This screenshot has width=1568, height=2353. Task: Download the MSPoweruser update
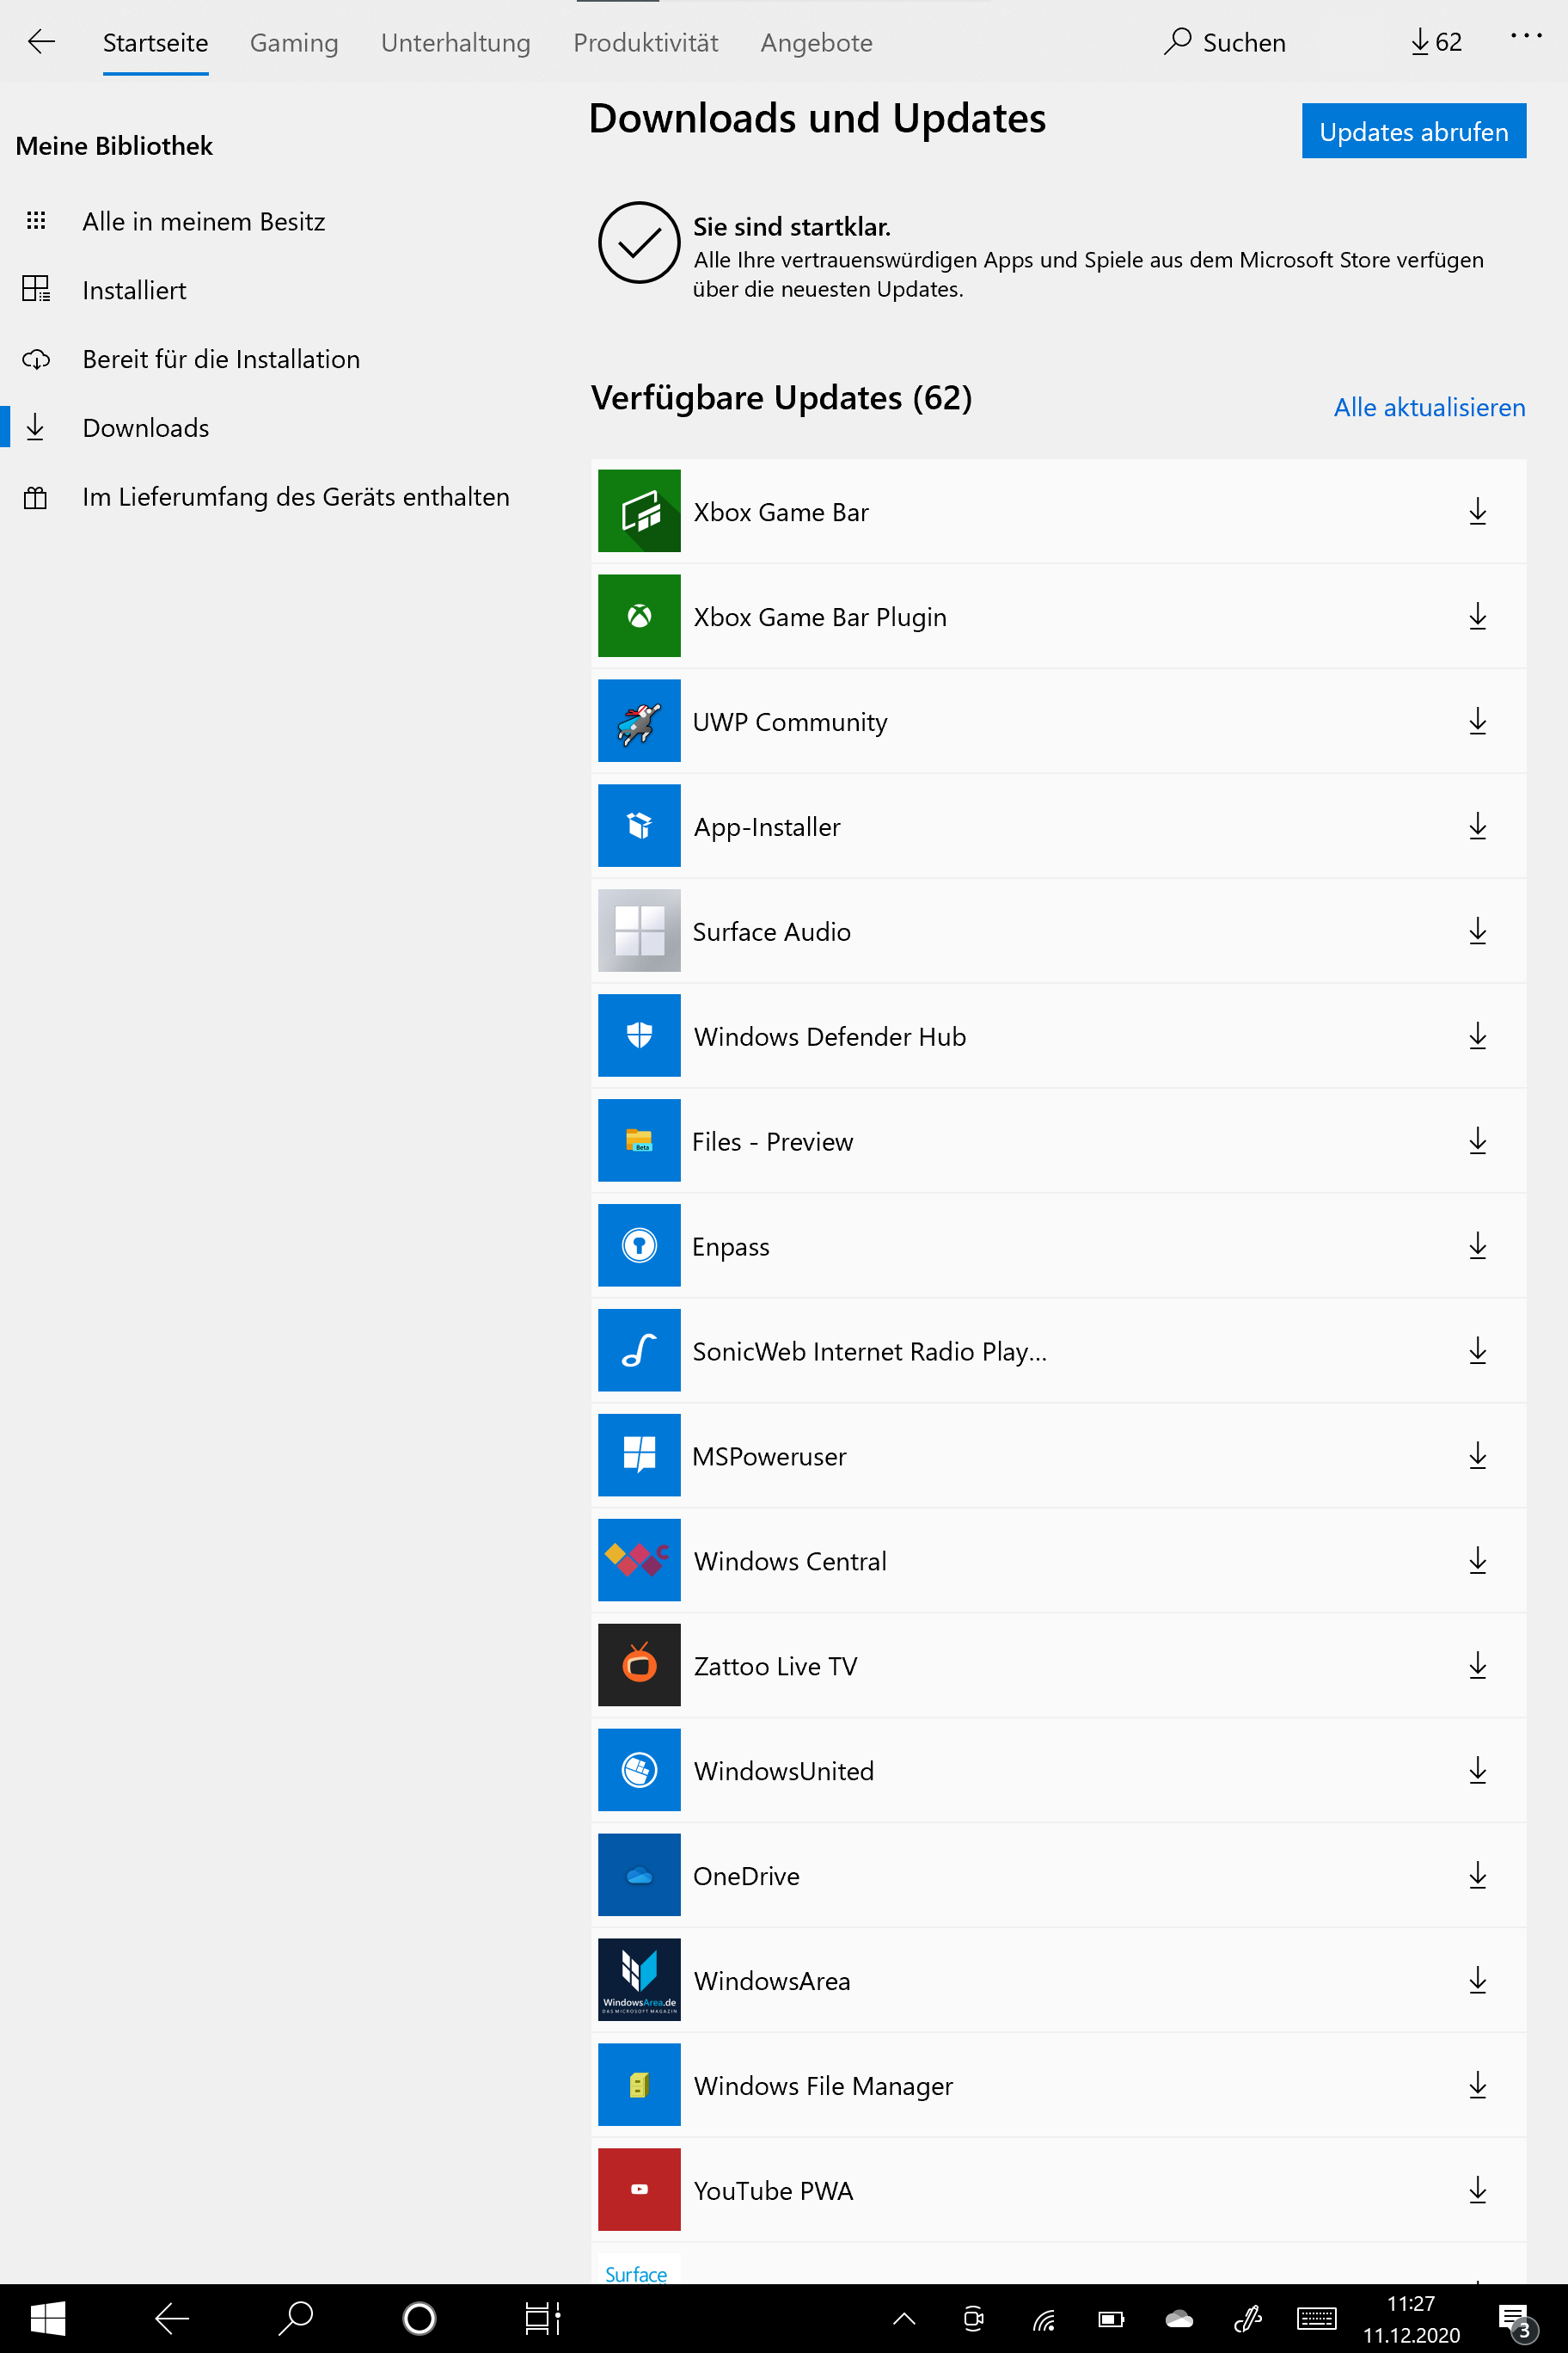coord(1477,1456)
